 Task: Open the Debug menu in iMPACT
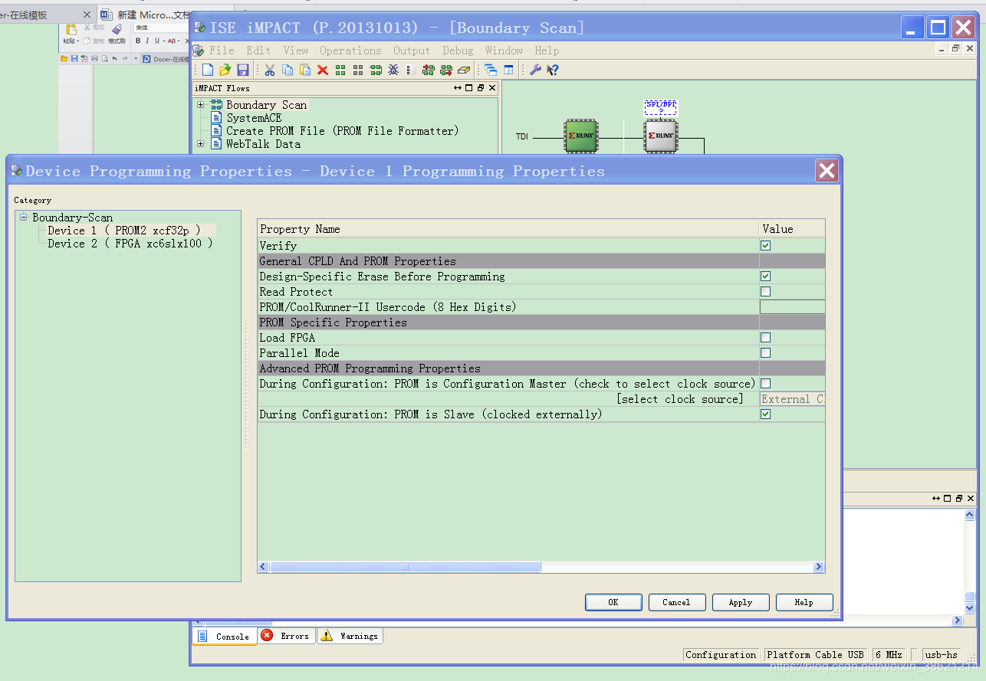coord(458,51)
